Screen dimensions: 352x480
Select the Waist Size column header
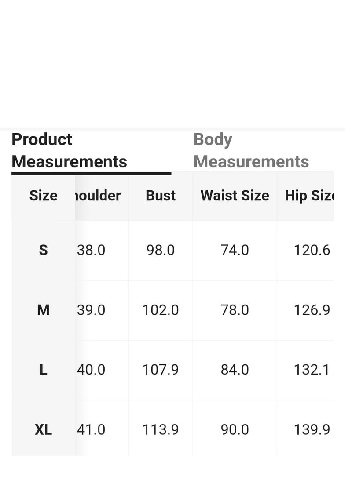point(235,195)
